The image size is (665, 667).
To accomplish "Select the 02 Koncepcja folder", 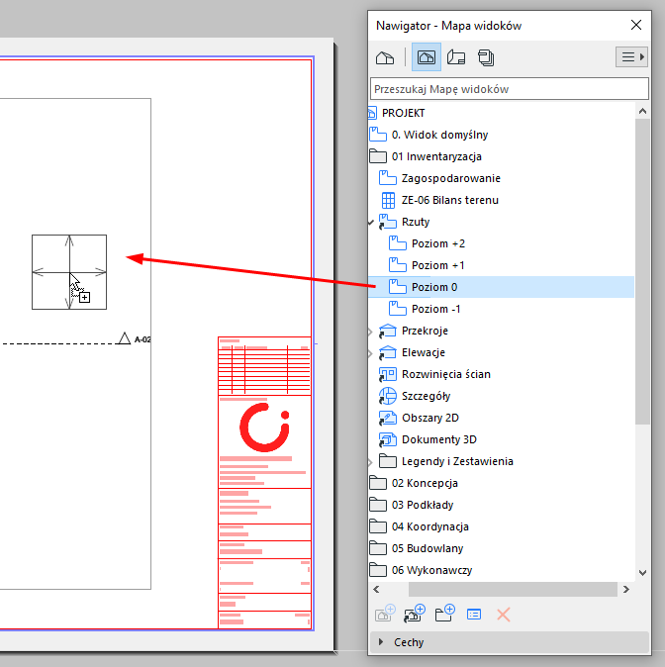I will click(x=425, y=483).
